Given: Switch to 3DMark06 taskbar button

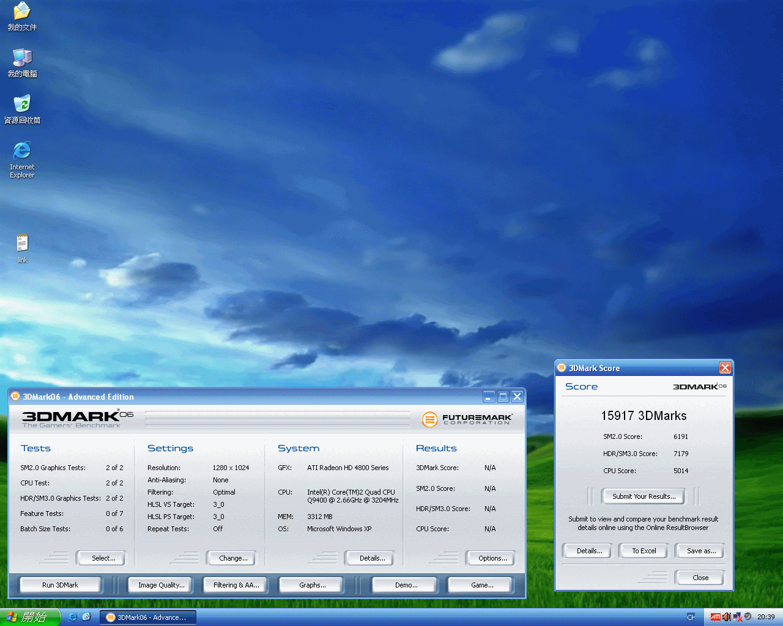Looking at the screenshot, I should [x=148, y=617].
